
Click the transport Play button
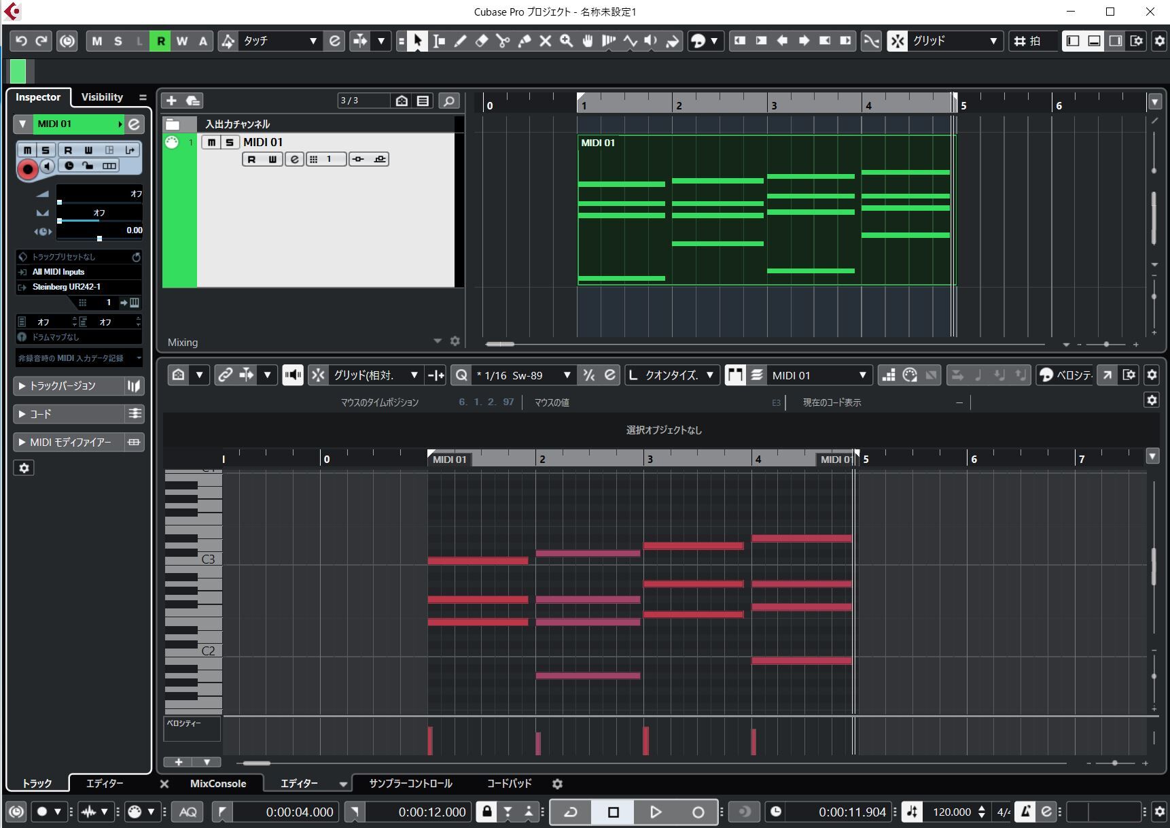[x=656, y=812]
